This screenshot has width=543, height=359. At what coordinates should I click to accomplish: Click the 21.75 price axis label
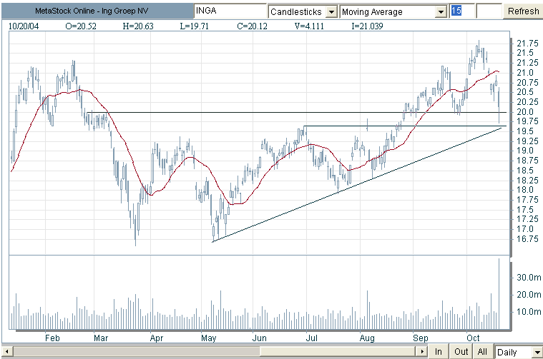(x=527, y=44)
